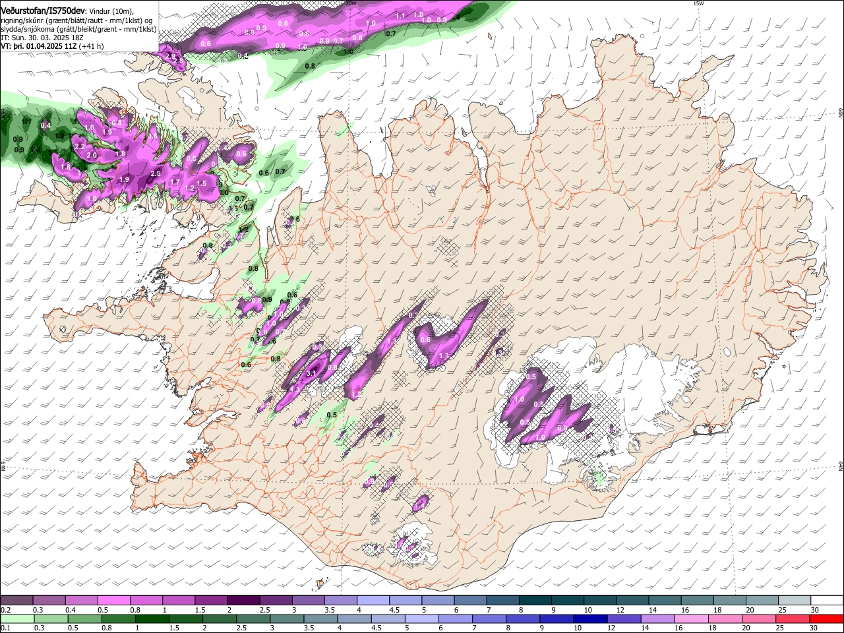Click snow scale swatch between 6 and 7
844x633 pixels.
point(469,600)
